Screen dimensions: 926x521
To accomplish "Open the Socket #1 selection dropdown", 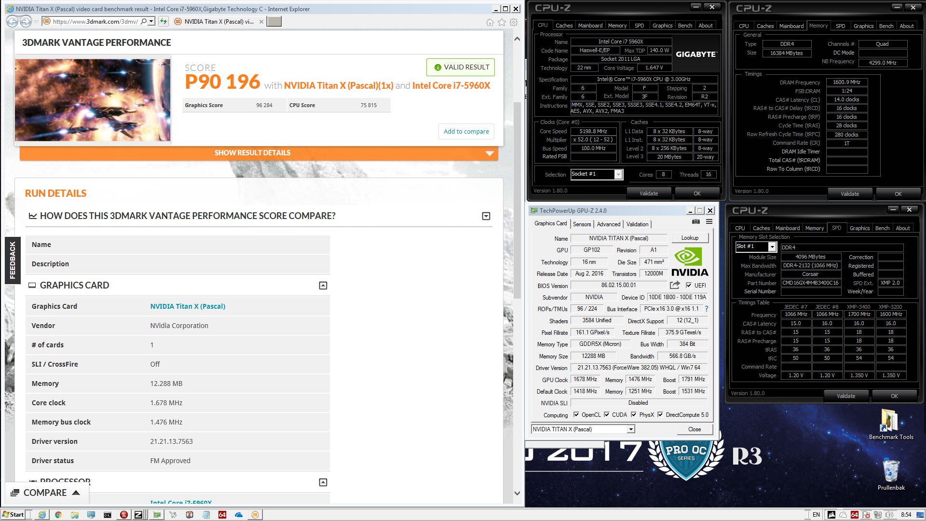I will pyautogui.click(x=618, y=174).
